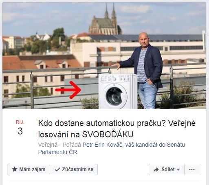This screenshot has width=209, height=185.
Task: Click the Sdílet label text
Action: pyautogui.click(x=168, y=170)
